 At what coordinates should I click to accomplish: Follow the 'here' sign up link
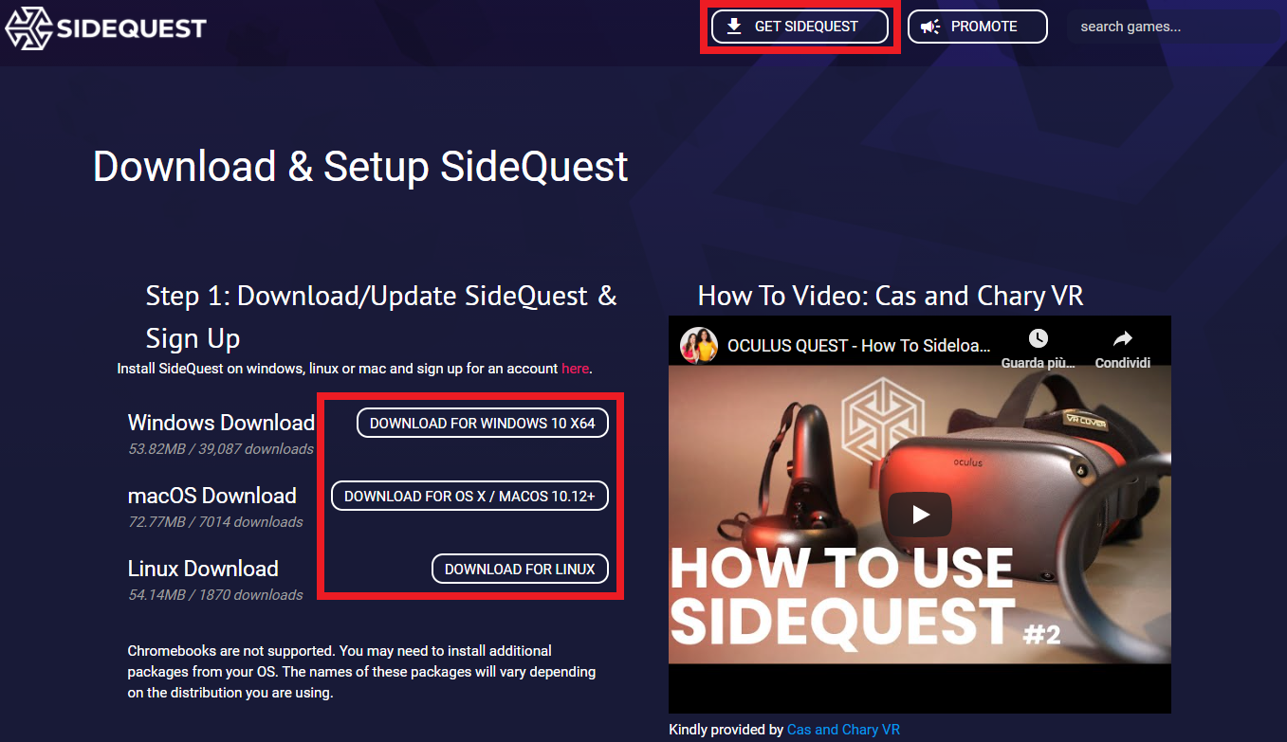(575, 369)
